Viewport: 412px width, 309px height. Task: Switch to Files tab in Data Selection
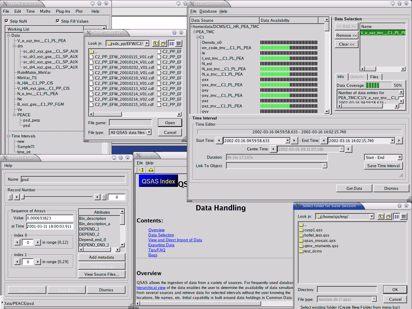[x=374, y=77]
